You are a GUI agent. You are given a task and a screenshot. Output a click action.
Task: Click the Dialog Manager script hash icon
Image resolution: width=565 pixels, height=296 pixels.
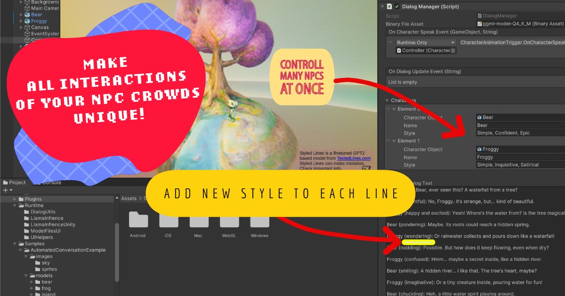[x=389, y=7]
